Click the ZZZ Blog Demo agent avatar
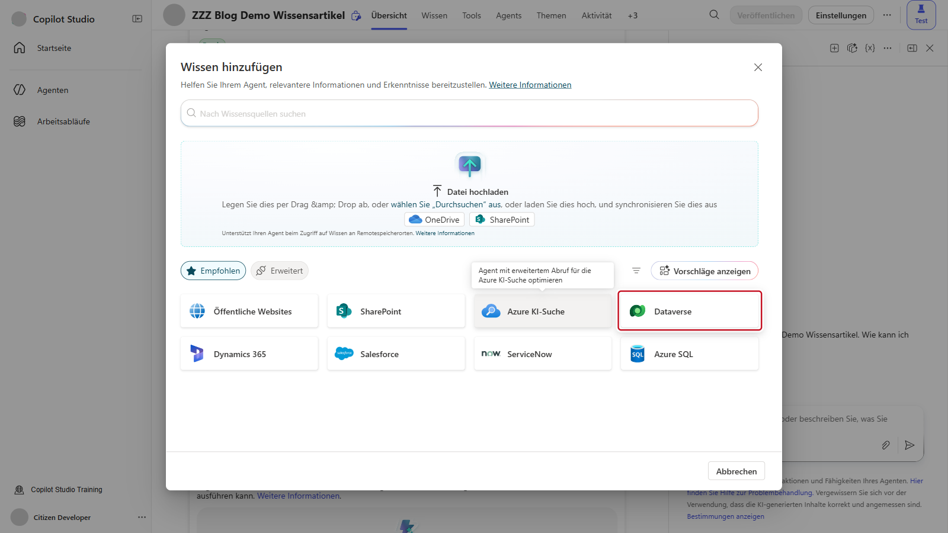The image size is (948, 533). pos(174,15)
